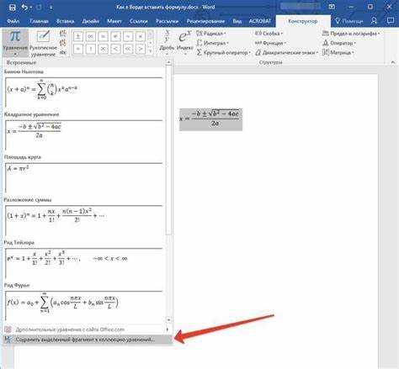Open the Диакритические знаки dropdown

coord(287,52)
